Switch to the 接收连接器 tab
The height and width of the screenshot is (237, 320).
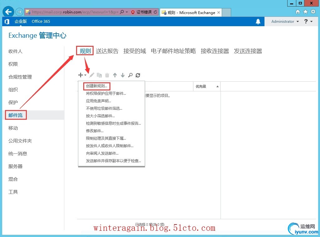pyautogui.click(x=215, y=51)
